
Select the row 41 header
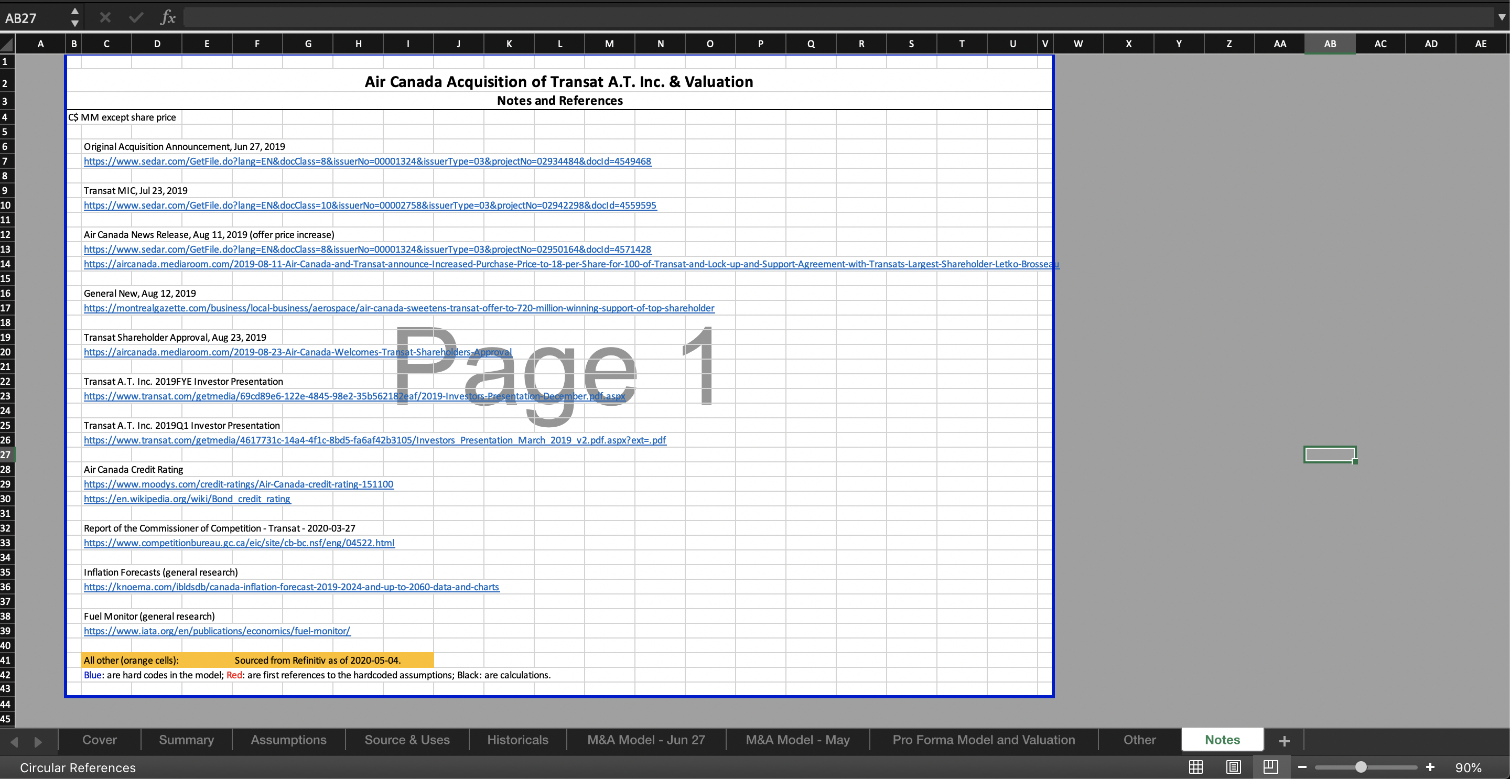[x=7, y=660]
